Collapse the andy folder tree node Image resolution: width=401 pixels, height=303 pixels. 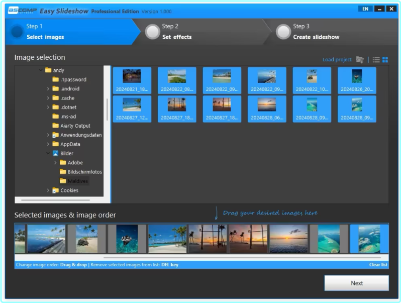point(41,70)
